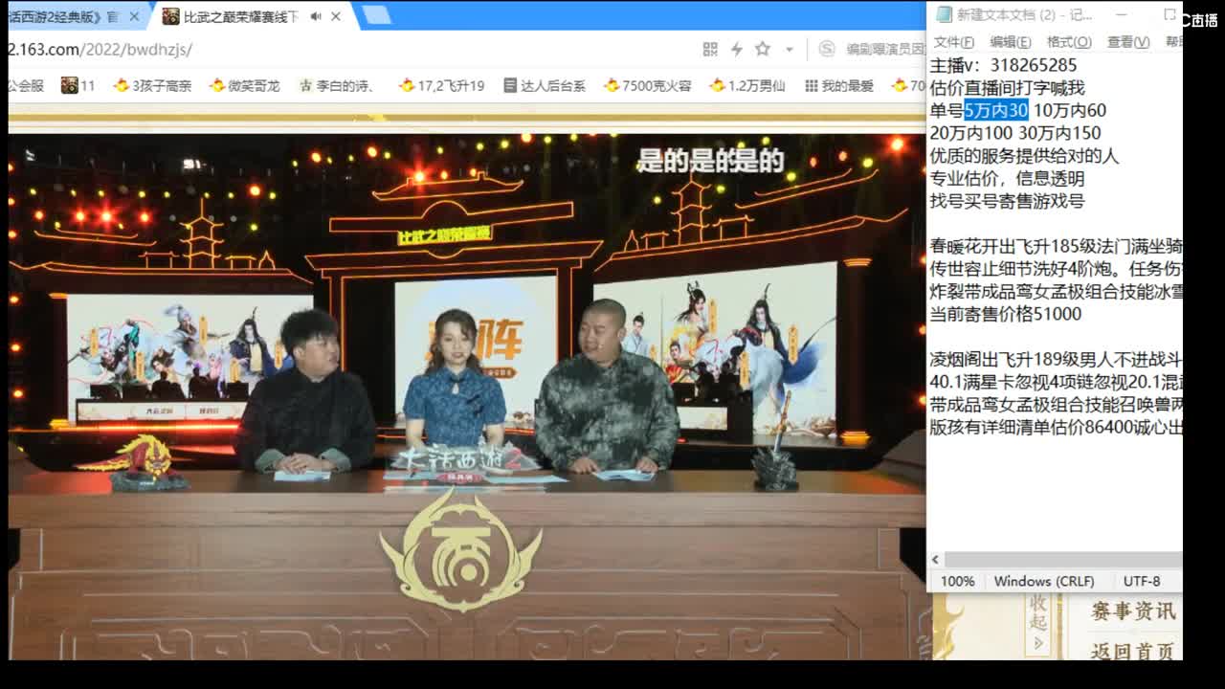The width and height of the screenshot is (1225, 689).
Task: Open the 查看(V) menu in Notepad
Action: click(x=1127, y=42)
